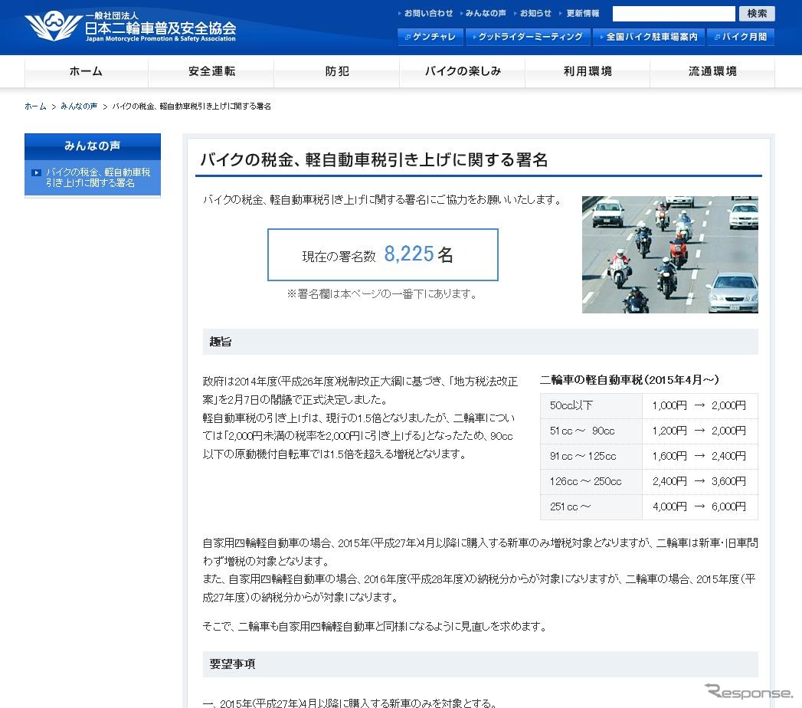Click the 1,000円 → 2,000円 tax cell
This screenshot has width=802, height=708.
pos(699,405)
